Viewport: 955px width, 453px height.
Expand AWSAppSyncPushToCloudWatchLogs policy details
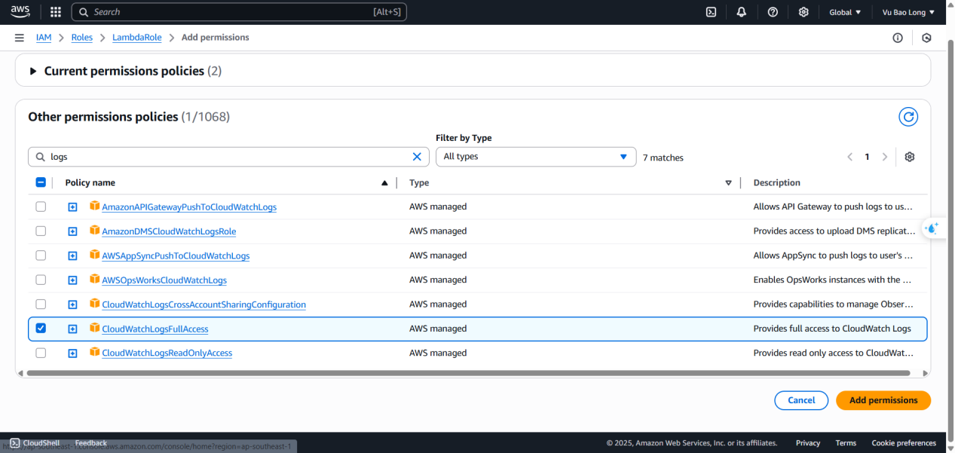[x=72, y=256]
